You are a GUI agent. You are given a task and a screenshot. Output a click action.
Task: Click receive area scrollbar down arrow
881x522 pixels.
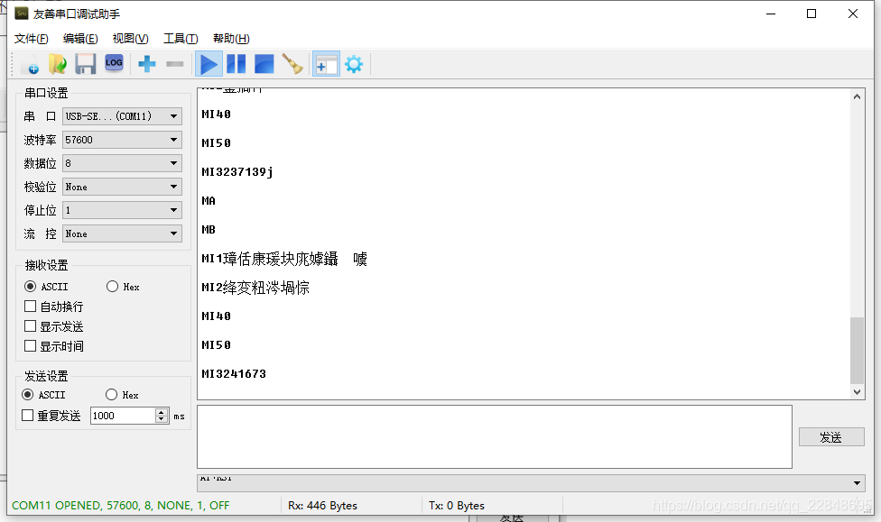(857, 392)
